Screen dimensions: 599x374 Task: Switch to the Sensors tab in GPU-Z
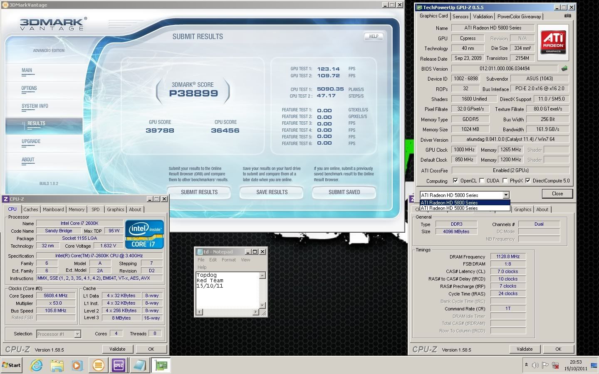pyautogui.click(x=460, y=17)
